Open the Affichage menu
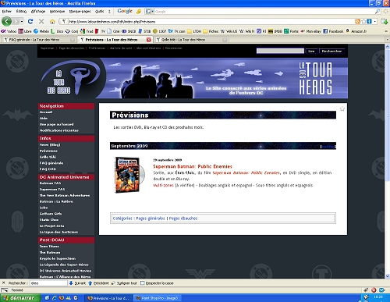Image resolution: width=390 pixels, height=302 pixels. 38,11
